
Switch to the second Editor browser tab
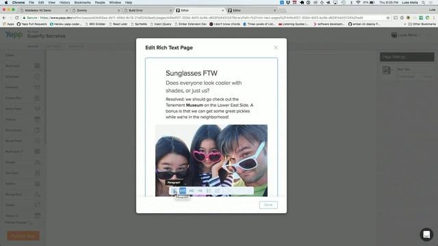[x=251, y=10]
